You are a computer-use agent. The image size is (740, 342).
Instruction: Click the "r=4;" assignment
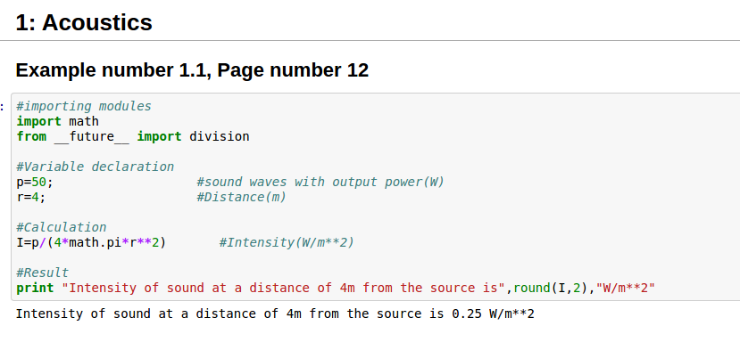click(x=31, y=197)
